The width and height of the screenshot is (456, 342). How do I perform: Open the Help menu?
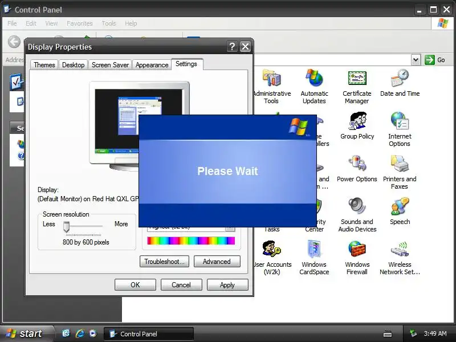click(131, 23)
